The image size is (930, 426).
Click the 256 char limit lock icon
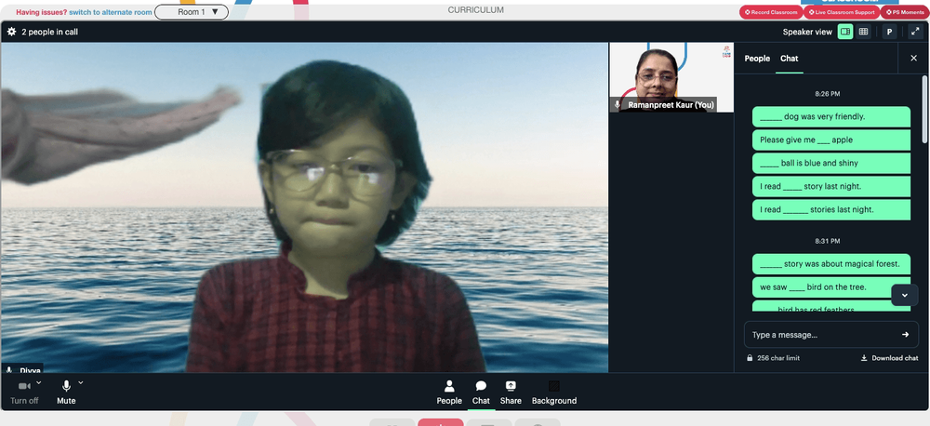pyautogui.click(x=750, y=358)
